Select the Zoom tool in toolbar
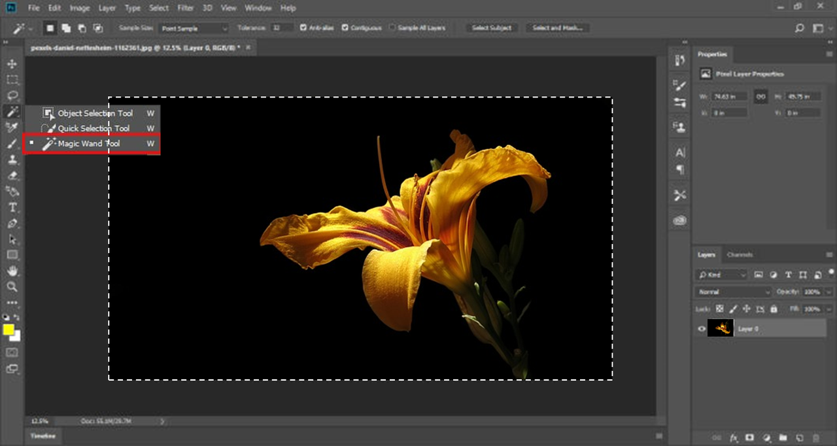 (x=12, y=287)
